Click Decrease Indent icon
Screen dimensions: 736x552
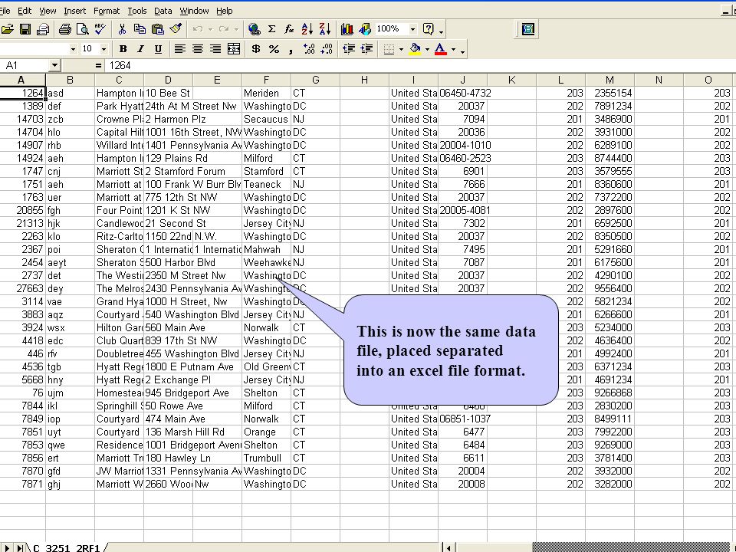[x=349, y=49]
